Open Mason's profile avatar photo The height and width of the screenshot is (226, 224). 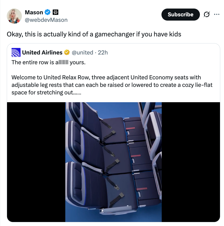tap(14, 16)
